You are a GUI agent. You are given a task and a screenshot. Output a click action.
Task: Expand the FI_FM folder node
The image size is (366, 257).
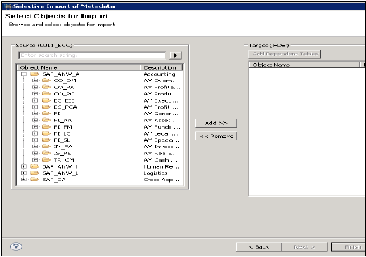click(35, 126)
